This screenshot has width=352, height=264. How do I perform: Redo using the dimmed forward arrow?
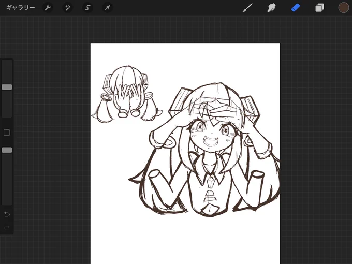click(7, 228)
